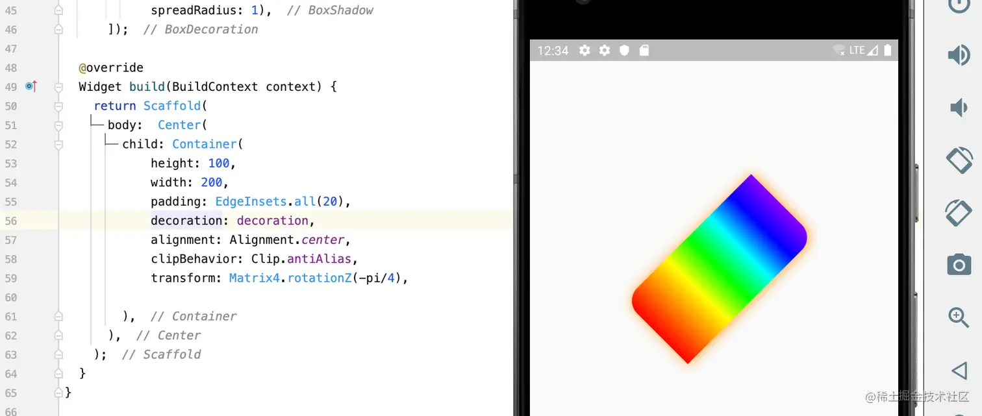Viewport: 982px width, 416px height.
Task: Click the // Scaffold closing comment hint
Action: (161, 354)
